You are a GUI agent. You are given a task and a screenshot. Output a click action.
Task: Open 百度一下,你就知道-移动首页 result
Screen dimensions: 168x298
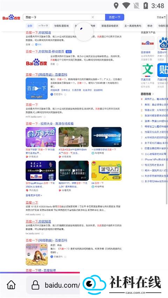45,51
